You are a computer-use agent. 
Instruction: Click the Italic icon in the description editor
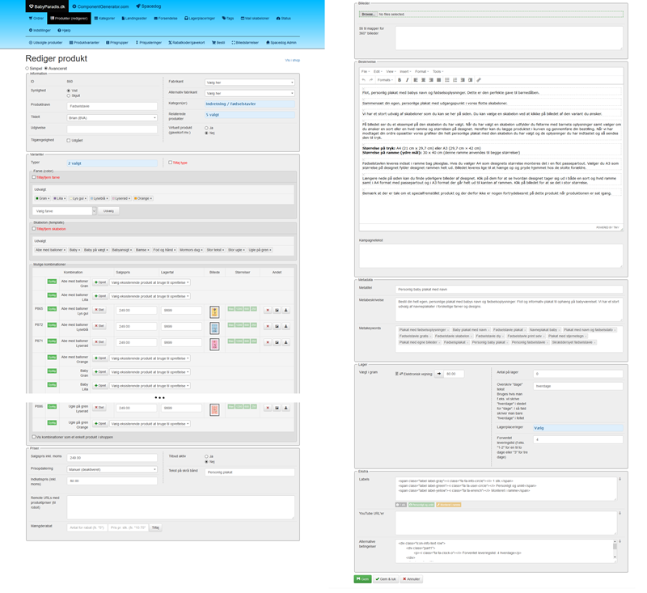coord(407,80)
